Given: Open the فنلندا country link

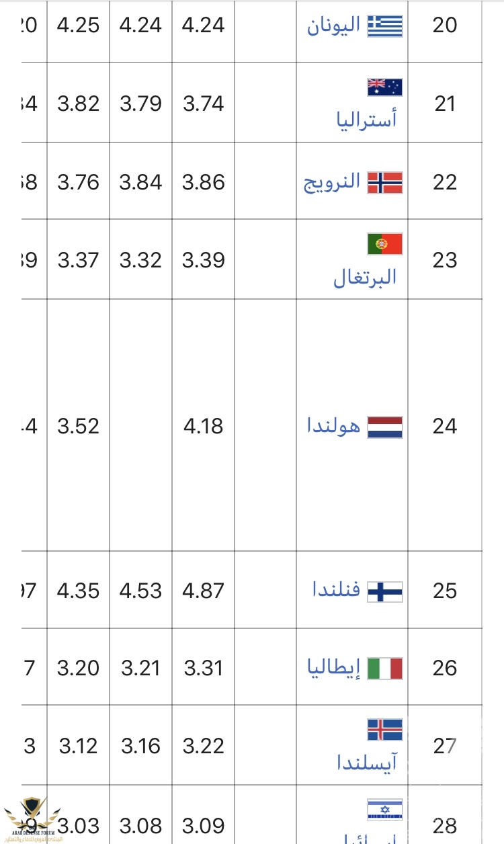Looking at the screenshot, I should click(337, 590).
